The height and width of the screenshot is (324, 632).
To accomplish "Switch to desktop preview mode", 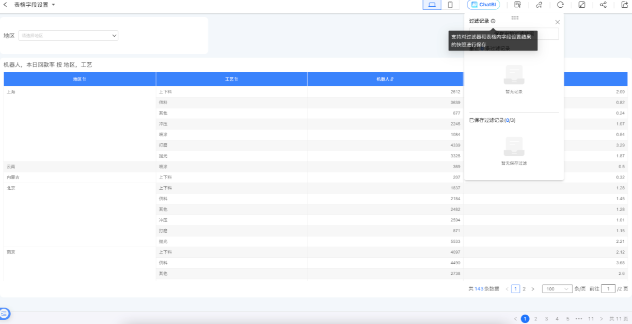I will (x=432, y=5).
